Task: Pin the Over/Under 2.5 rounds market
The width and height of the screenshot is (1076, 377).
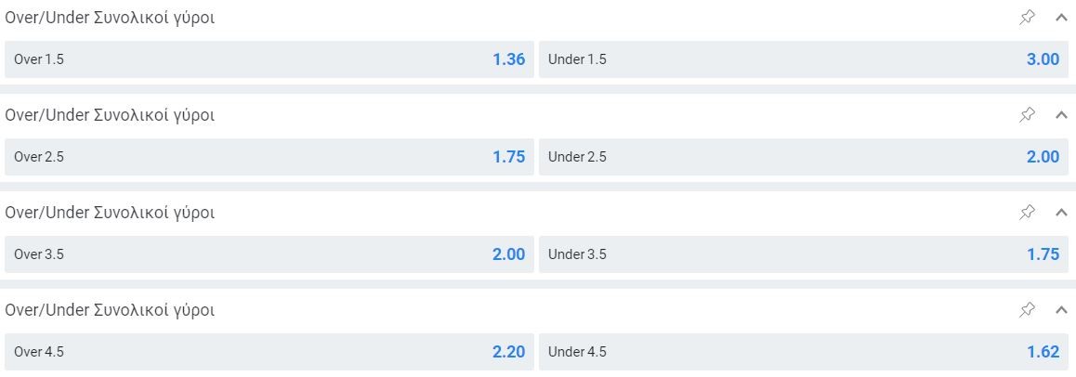Action: pos(1027,115)
